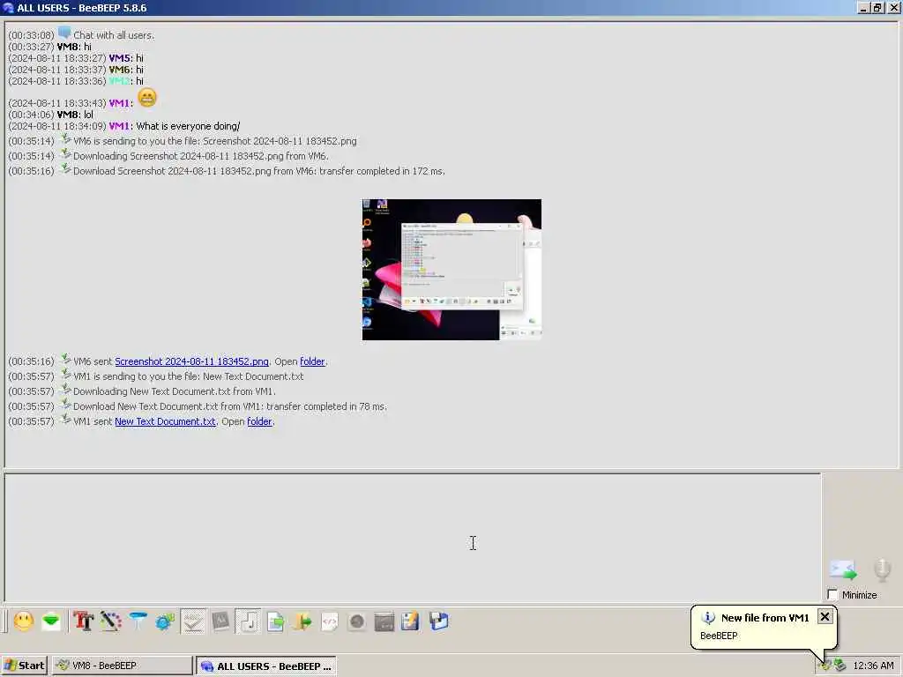Open chat settings gear icon
This screenshot has height=677, width=903.
165,621
